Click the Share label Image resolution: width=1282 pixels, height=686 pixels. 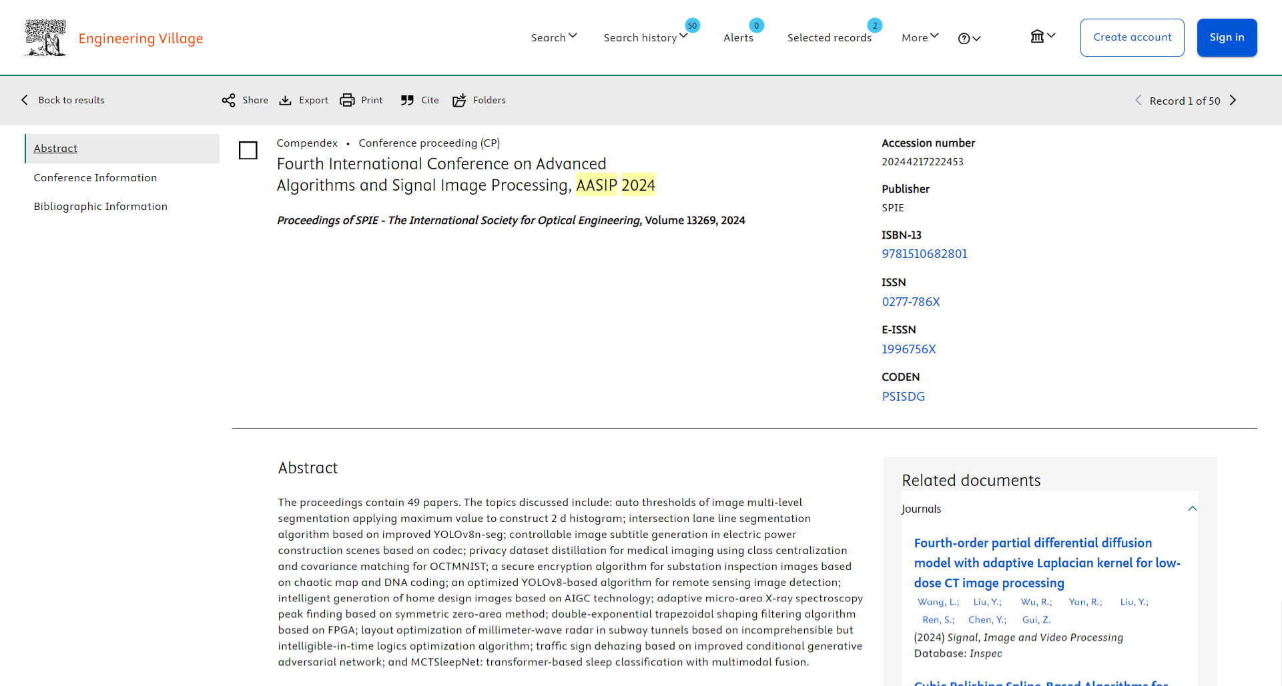pyautogui.click(x=256, y=101)
